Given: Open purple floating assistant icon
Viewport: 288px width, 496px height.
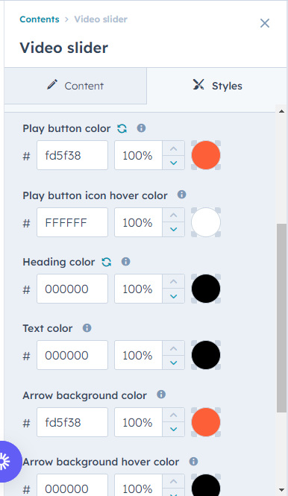Looking at the screenshot, I should click(8, 462).
